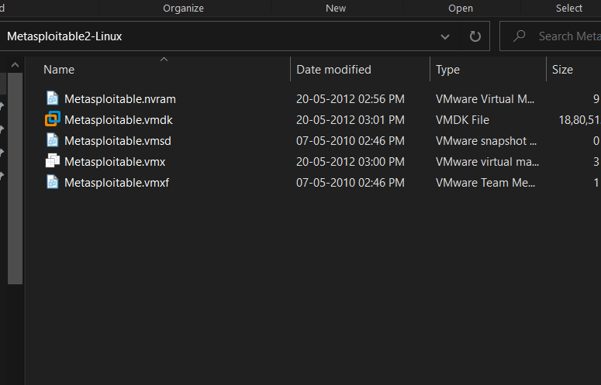Click the navigation pane scroll up arrow
The image size is (601, 385).
point(15,65)
